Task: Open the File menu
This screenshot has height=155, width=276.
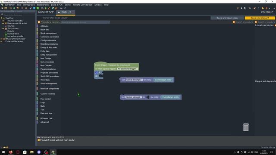Action: [19, 5]
